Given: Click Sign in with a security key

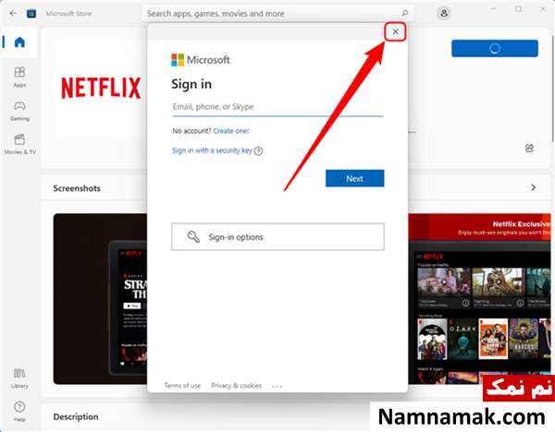Looking at the screenshot, I should click(x=212, y=150).
